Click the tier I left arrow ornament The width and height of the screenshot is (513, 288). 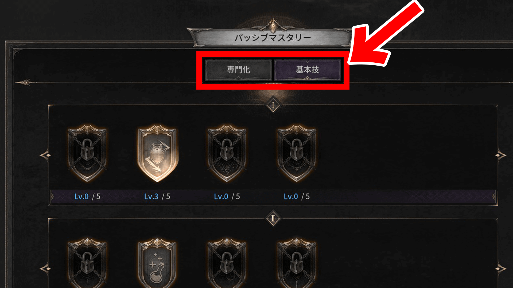tap(45, 155)
